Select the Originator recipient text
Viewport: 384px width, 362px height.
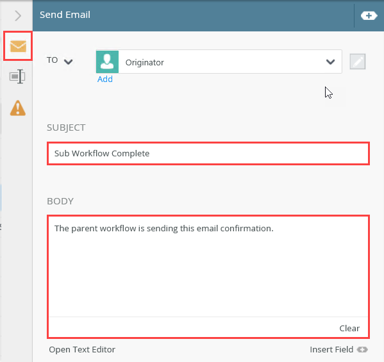[144, 63]
